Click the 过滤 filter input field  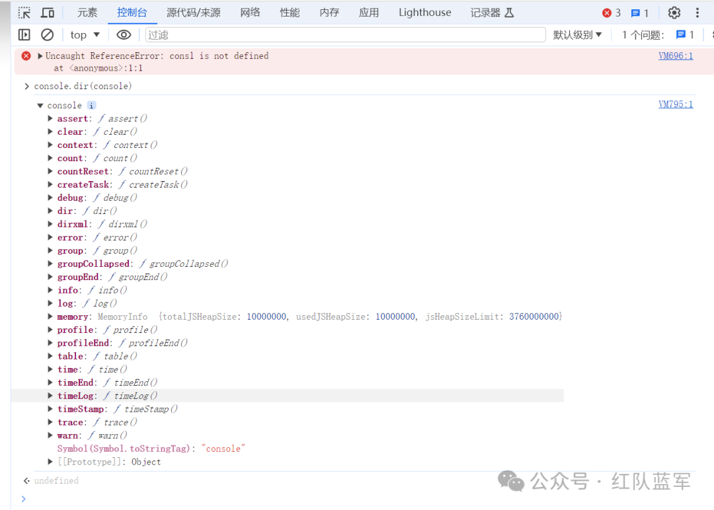[344, 35]
